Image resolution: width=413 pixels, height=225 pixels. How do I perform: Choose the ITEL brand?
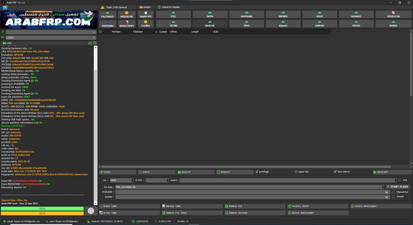coord(174,15)
